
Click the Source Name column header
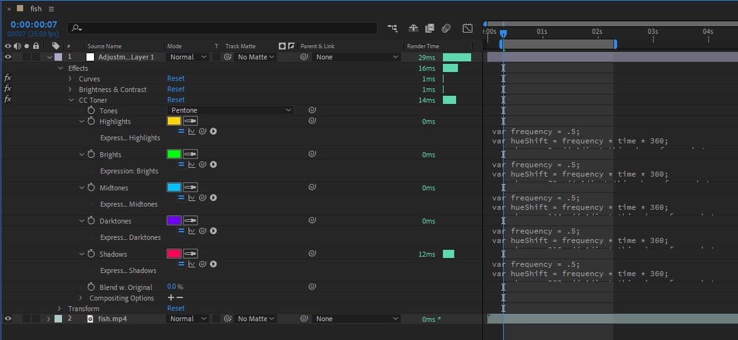click(x=105, y=46)
